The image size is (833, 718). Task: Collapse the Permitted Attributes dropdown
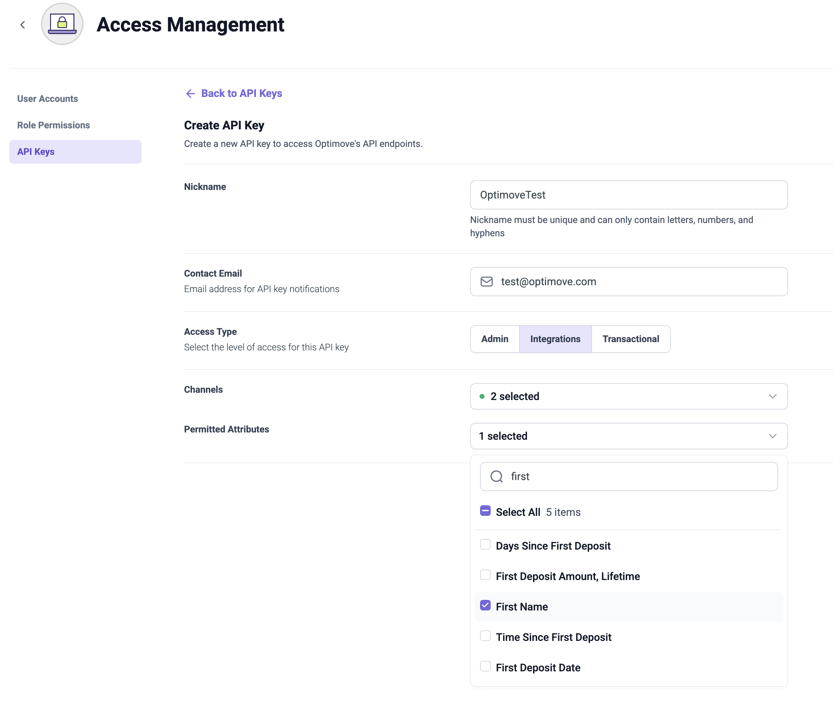tap(772, 436)
